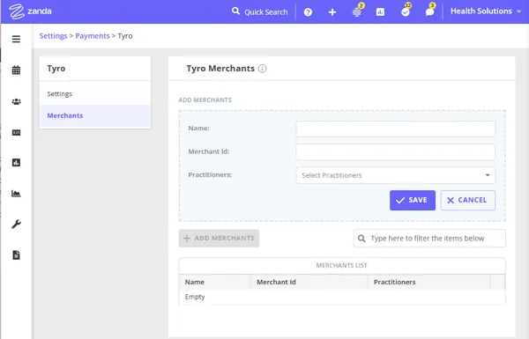The height and width of the screenshot is (339, 529).
Task: Click the merchant Name input field
Action: 395,129
